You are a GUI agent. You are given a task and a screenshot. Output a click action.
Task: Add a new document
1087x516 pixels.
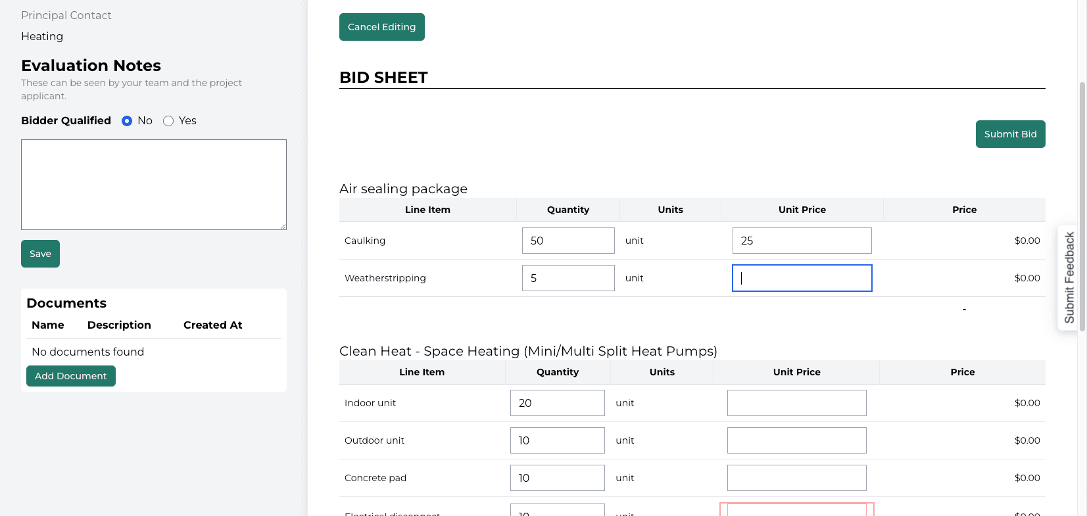(71, 376)
